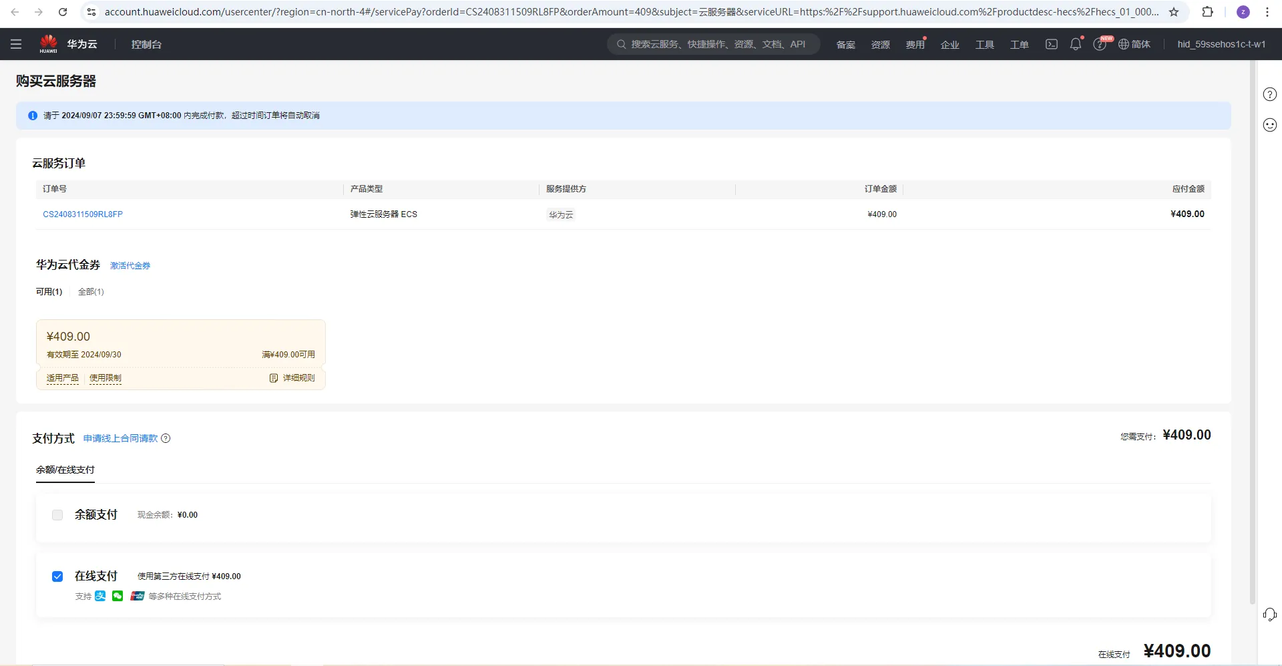Click the 应付金额 column header
This screenshot has width=1282, height=666.
pyautogui.click(x=1189, y=189)
